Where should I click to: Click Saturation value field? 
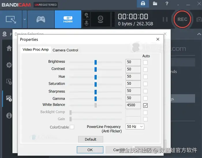[133, 84]
